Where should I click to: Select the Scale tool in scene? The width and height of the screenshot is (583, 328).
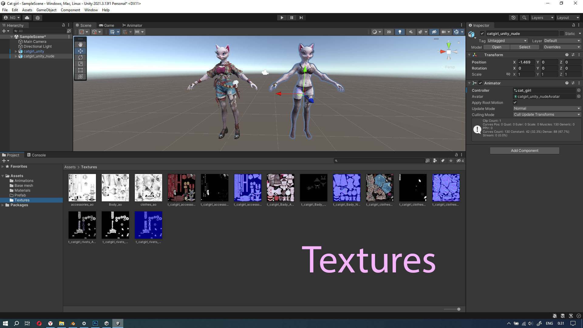(x=80, y=64)
